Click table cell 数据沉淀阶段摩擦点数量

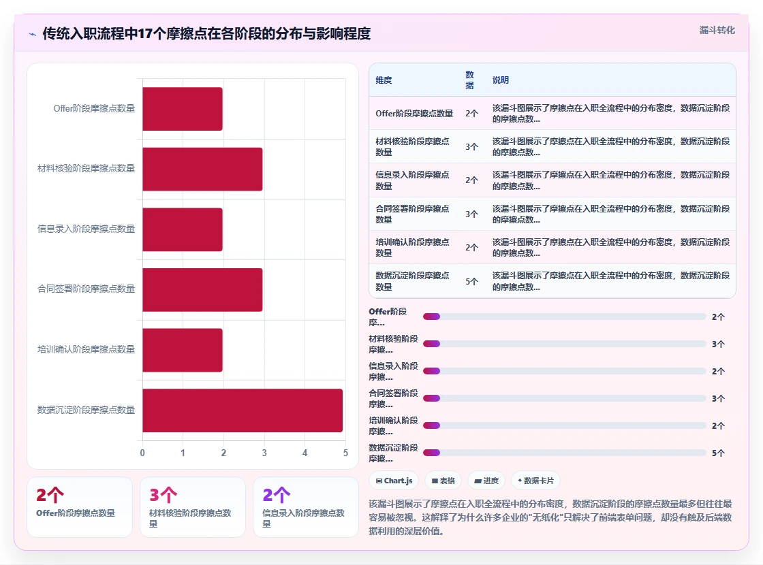tap(413, 281)
